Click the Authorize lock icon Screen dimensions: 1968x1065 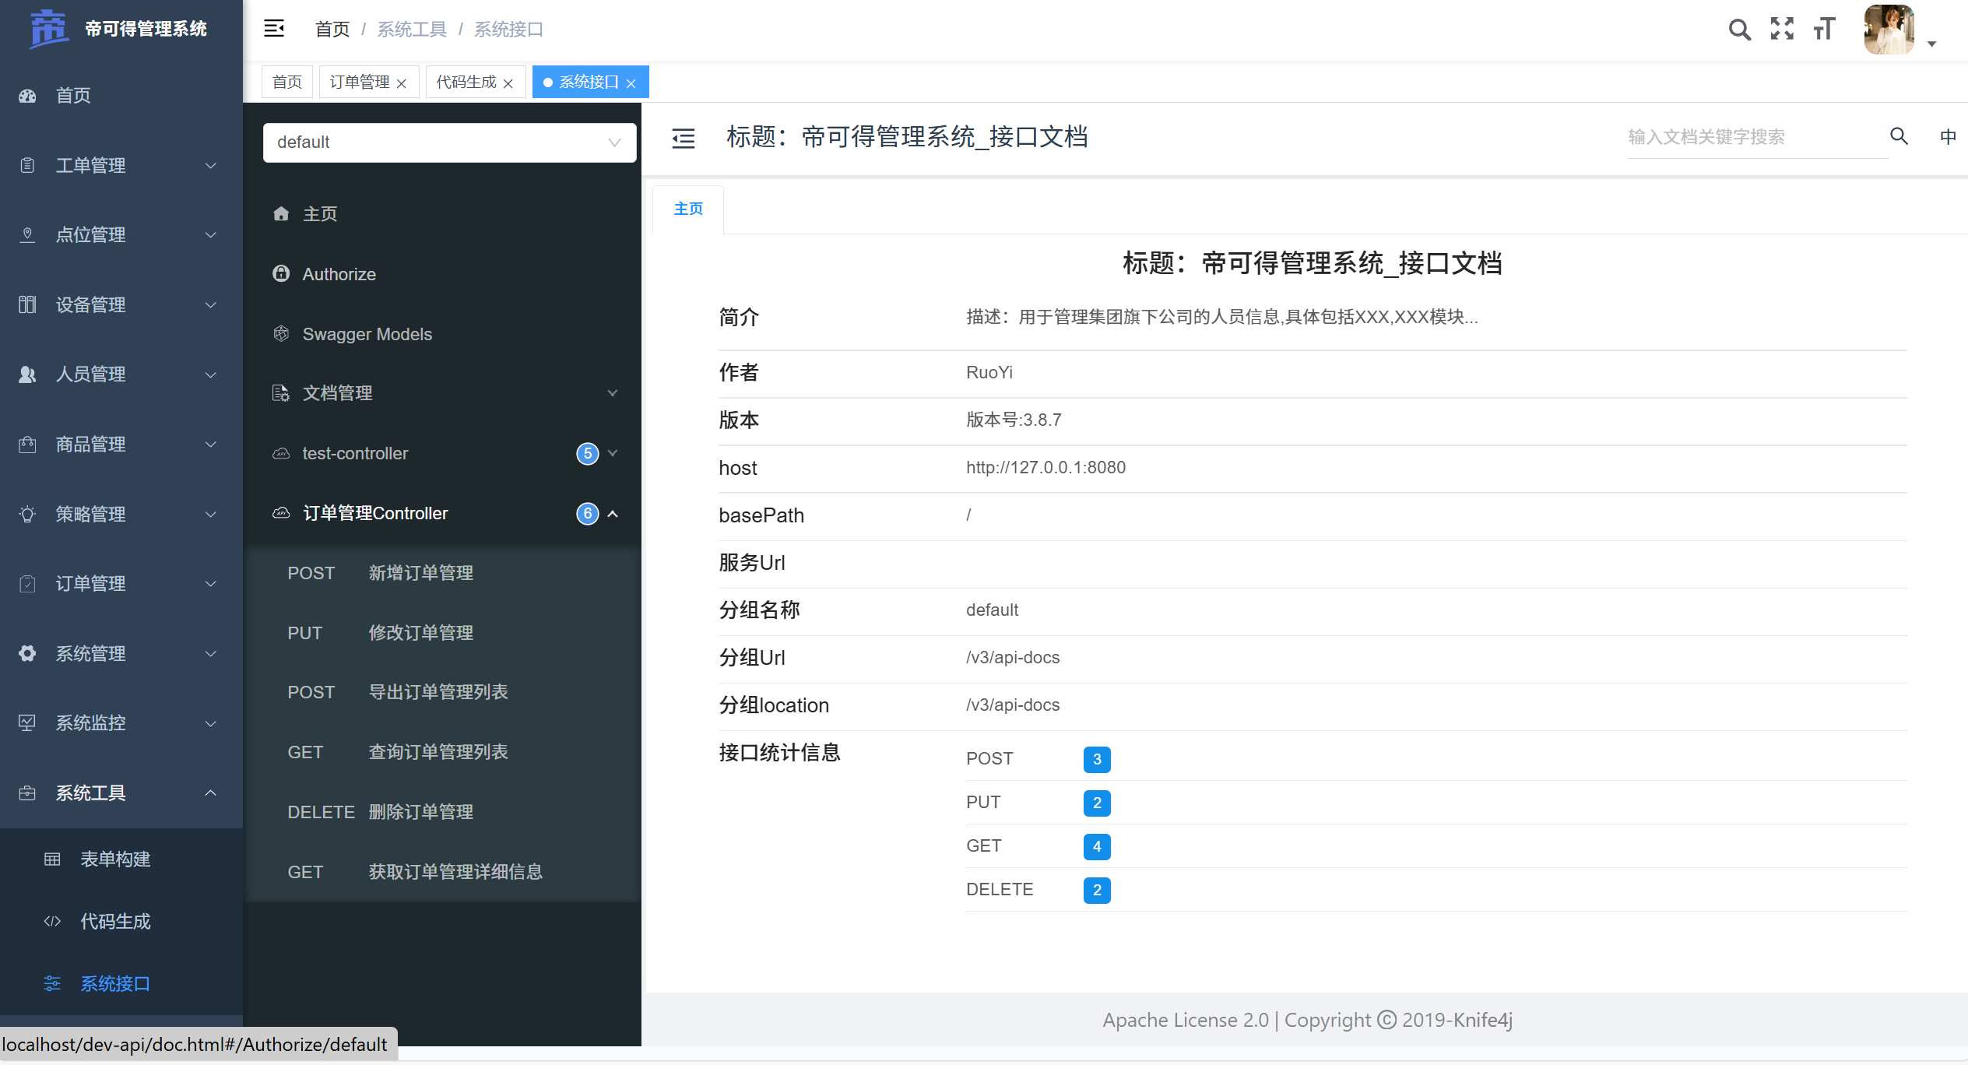(281, 273)
